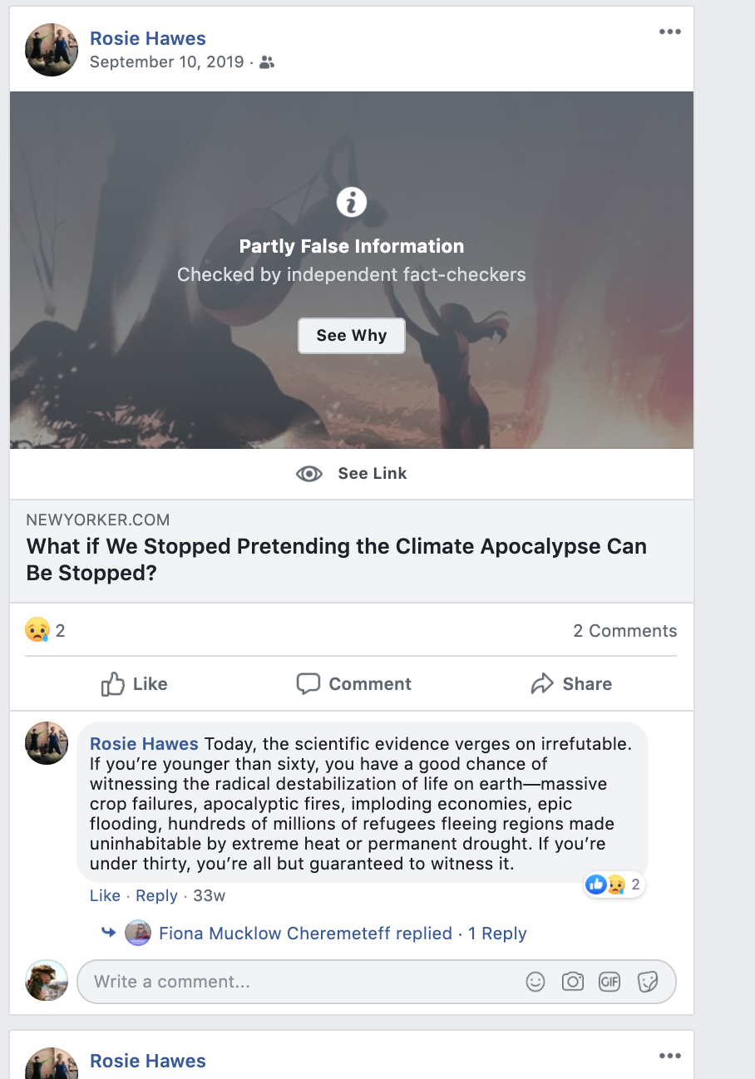The image size is (755, 1079).
Task: Open the 2 Comments link
Action: pos(624,631)
